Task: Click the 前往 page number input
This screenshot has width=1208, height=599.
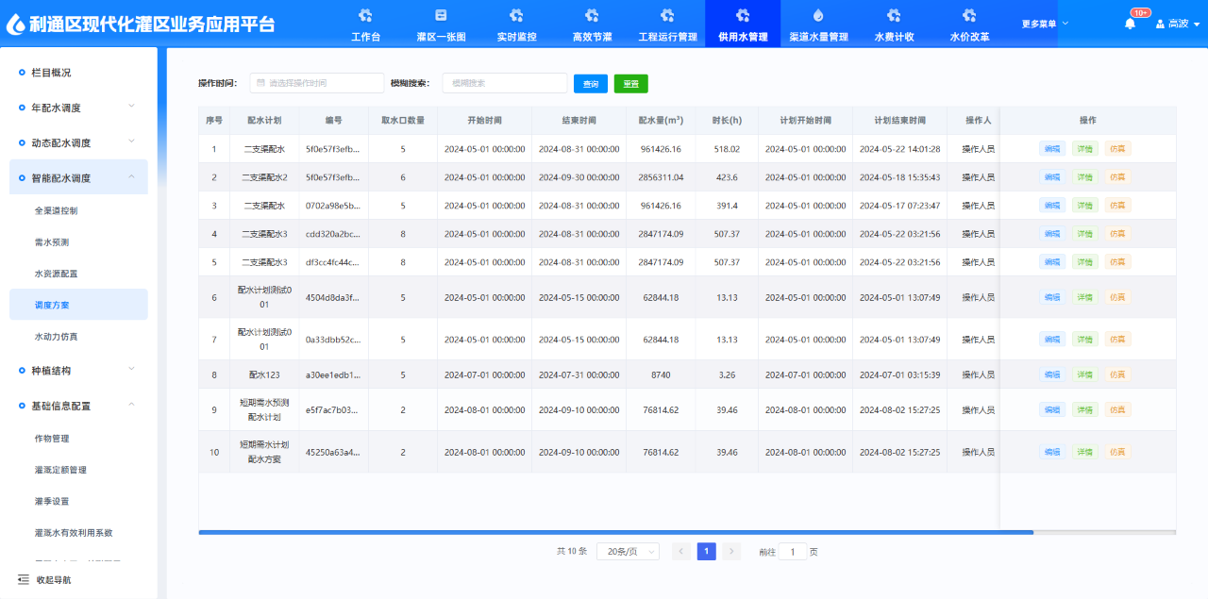Action: tap(793, 552)
